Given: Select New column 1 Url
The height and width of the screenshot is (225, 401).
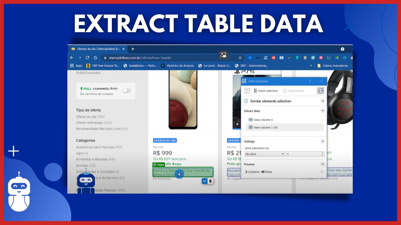Looking at the screenshot, I should point(284,127).
